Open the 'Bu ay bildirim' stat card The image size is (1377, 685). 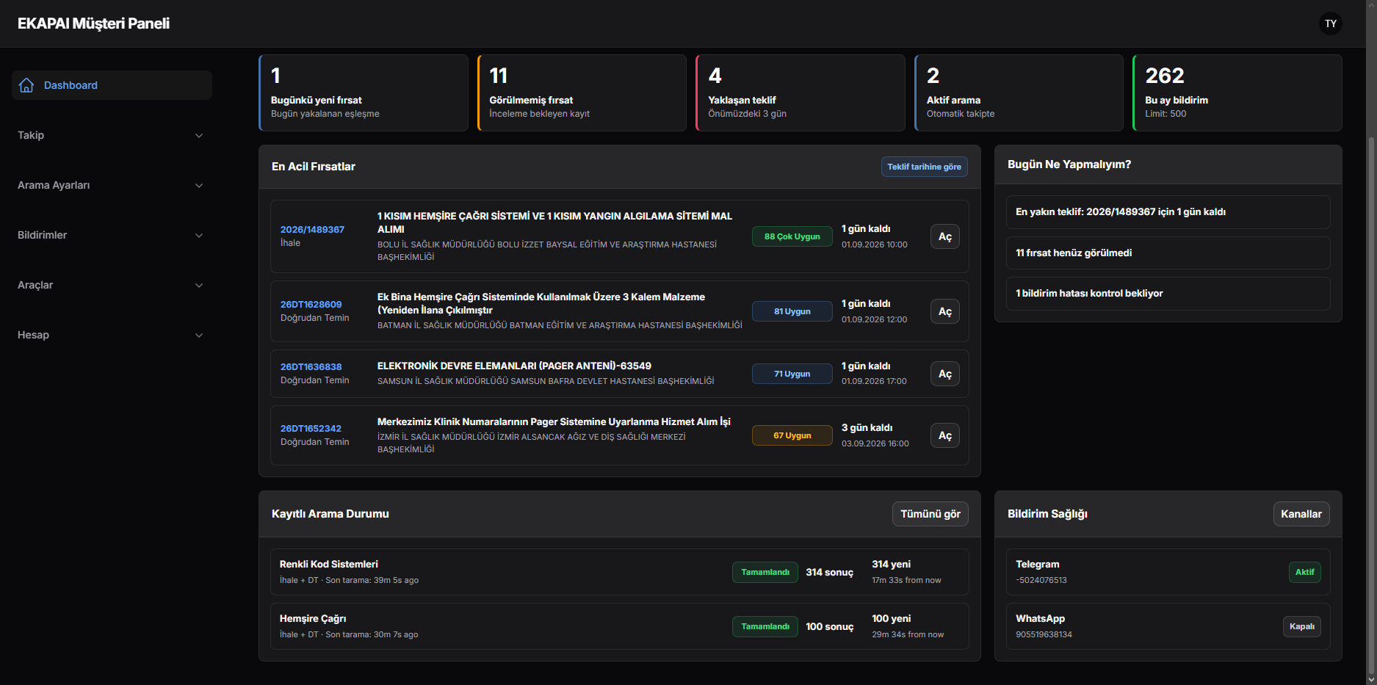click(x=1237, y=93)
